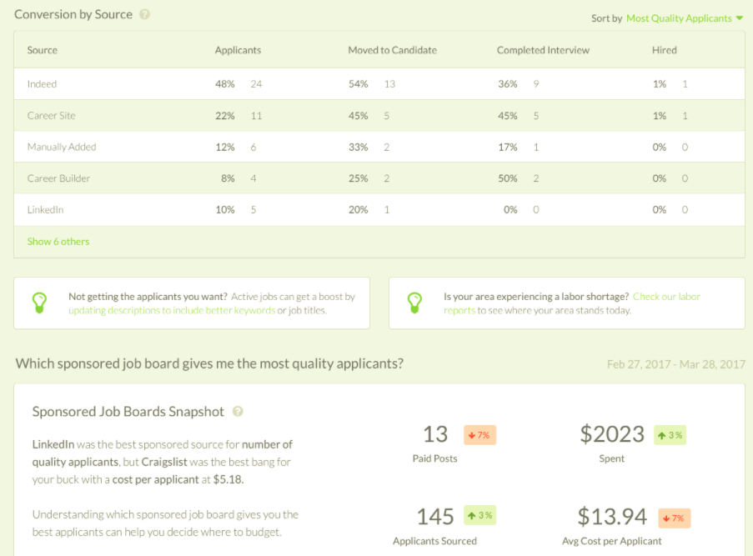Sort by the Applicants column header
Image resolution: width=753 pixels, height=556 pixels.
238,50
